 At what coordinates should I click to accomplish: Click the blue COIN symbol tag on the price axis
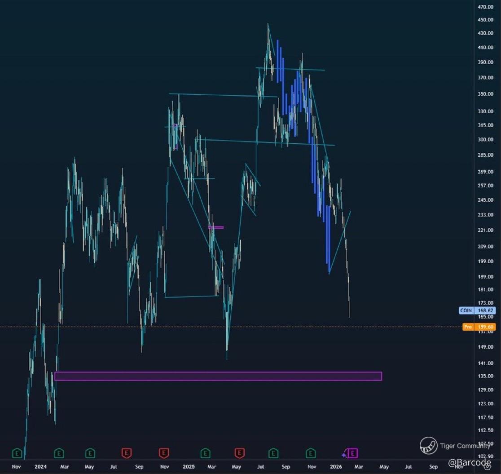[x=466, y=310]
